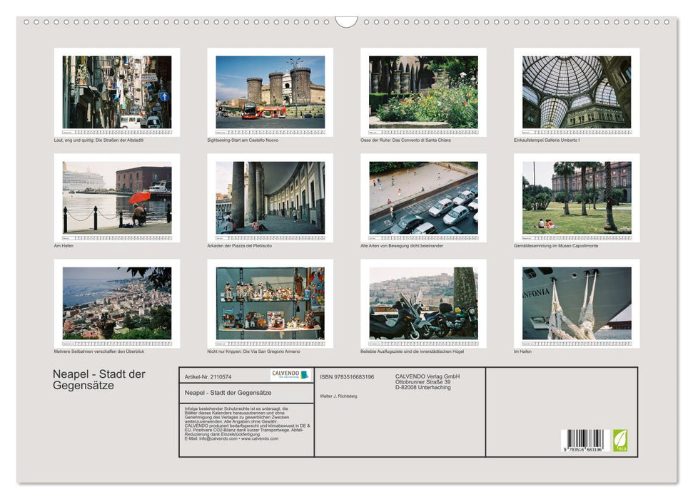This screenshot has width=693, height=499.
Task: Click the green eco leaf logo
Action: pyautogui.click(x=622, y=440)
